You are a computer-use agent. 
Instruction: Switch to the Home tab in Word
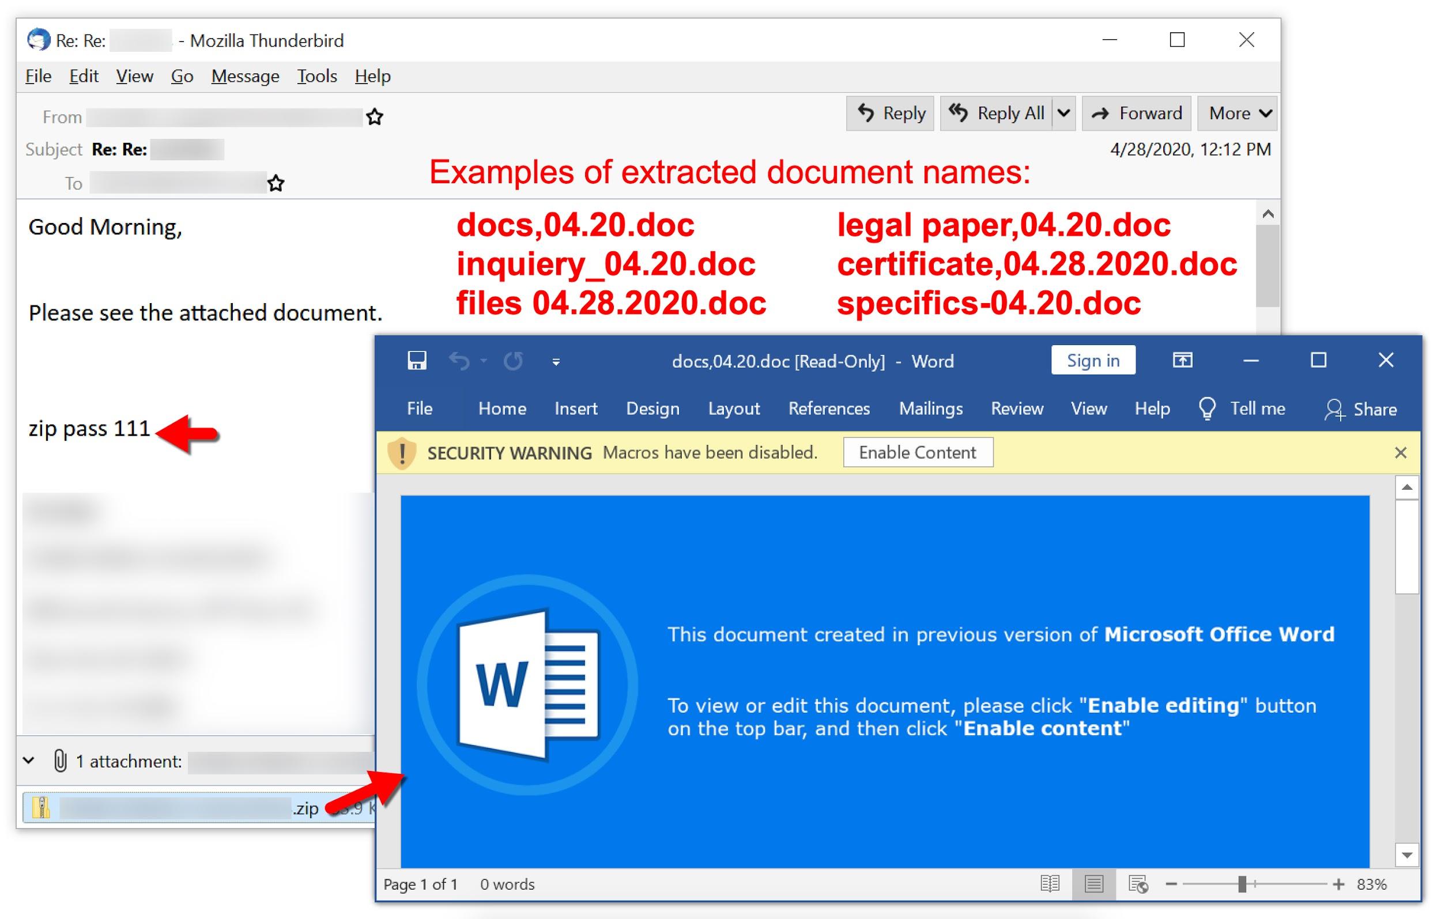coord(502,409)
